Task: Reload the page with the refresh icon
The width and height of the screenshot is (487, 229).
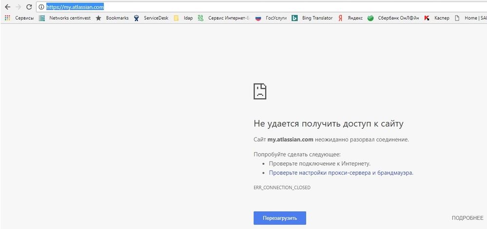Action: click(29, 7)
